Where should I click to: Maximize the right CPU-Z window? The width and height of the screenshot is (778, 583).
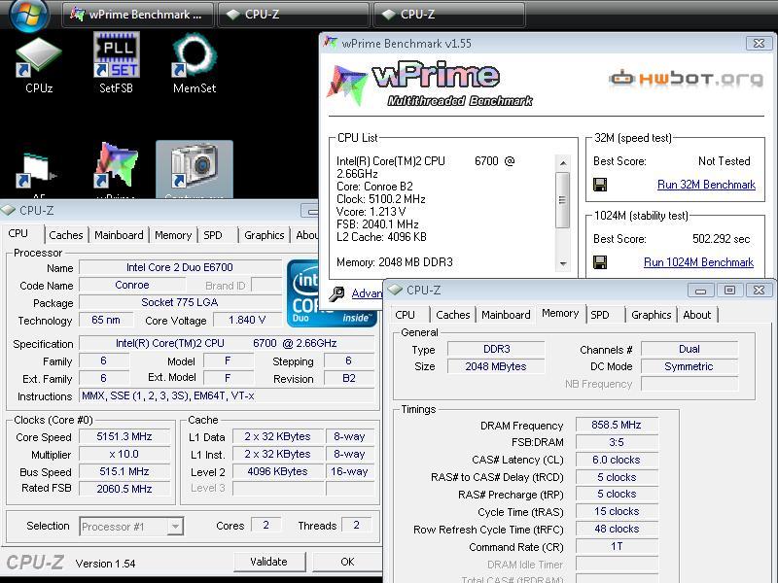tap(729, 291)
